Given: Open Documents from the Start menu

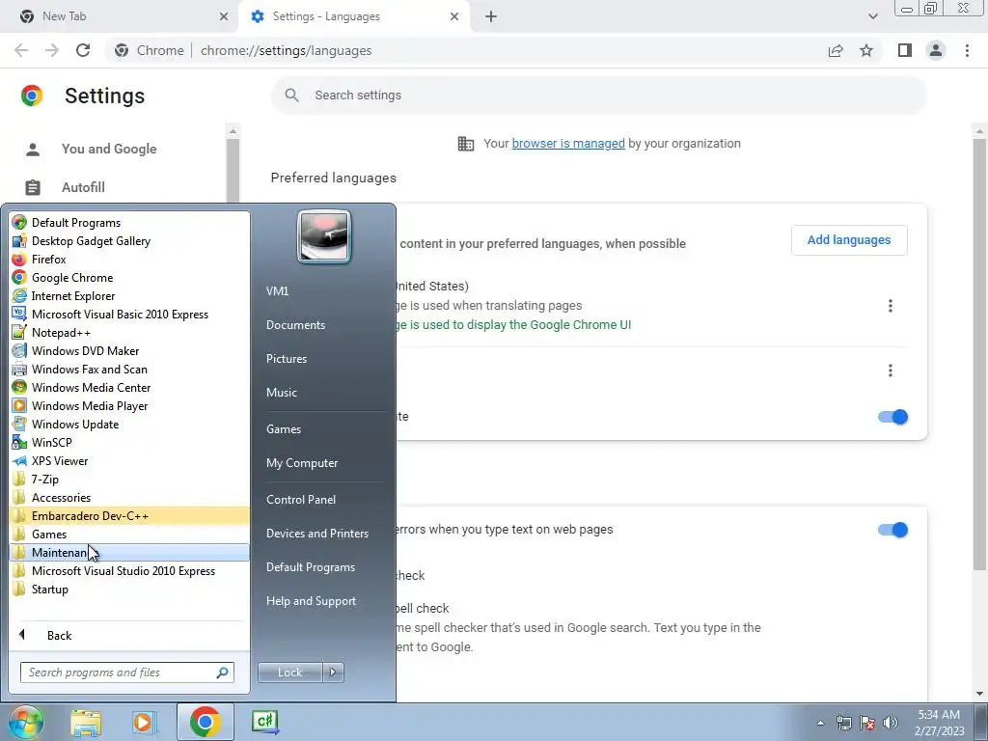Looking at the screenshot, I should (295, 325).
